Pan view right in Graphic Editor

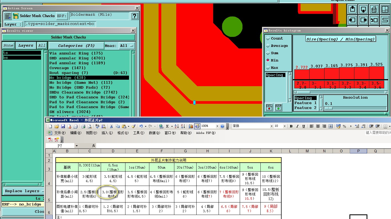[x=363, y=20]
